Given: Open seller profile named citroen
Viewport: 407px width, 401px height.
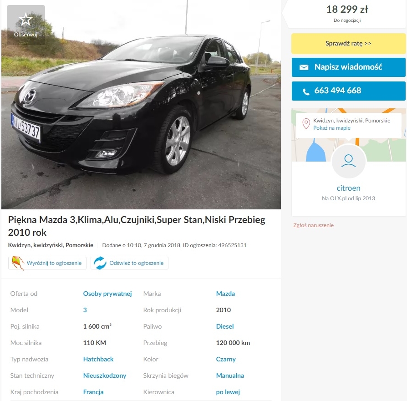Looking at the screenshot, I should click(x=348, y=188).
